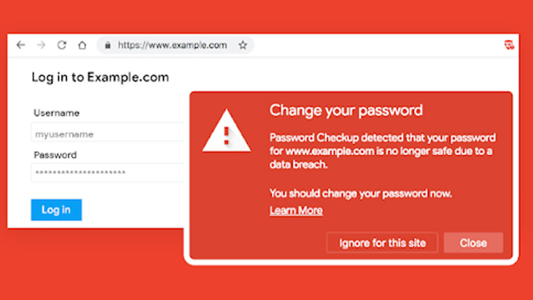533x300 pixels.
Task: Dismiss the warning with the Close button
Action: click(473, 243)
